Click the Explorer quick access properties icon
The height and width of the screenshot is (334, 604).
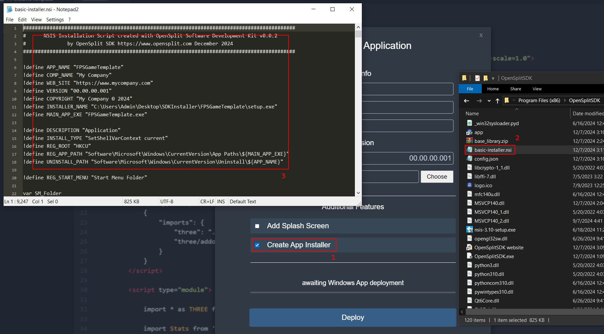pyautogui.click(x=477, y=78)
